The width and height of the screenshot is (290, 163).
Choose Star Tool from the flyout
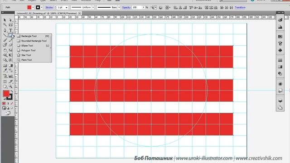(x=33, y=55)
